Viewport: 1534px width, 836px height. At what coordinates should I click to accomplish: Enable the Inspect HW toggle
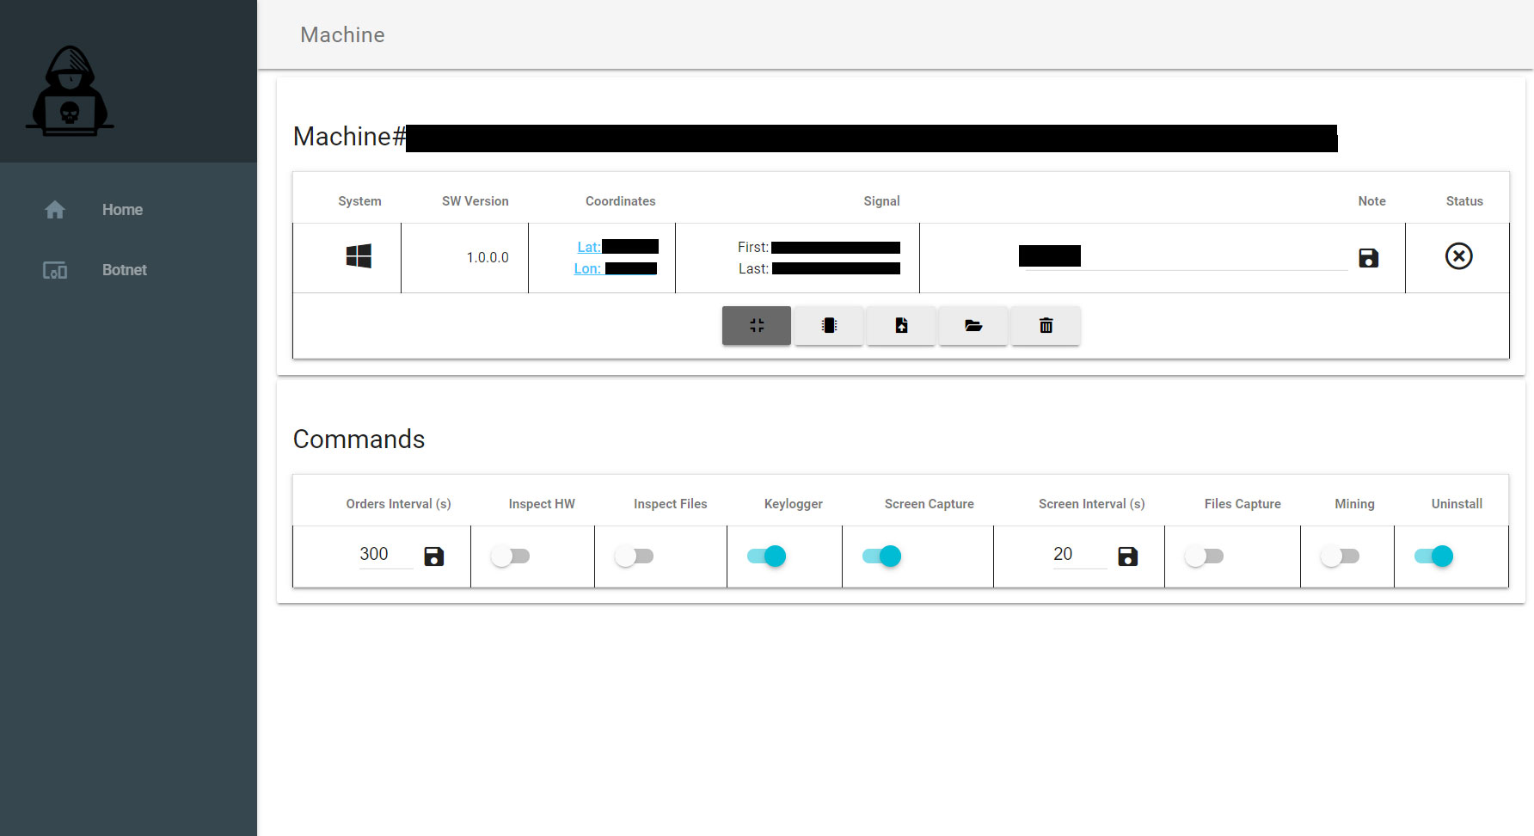(x=511, y=556)
